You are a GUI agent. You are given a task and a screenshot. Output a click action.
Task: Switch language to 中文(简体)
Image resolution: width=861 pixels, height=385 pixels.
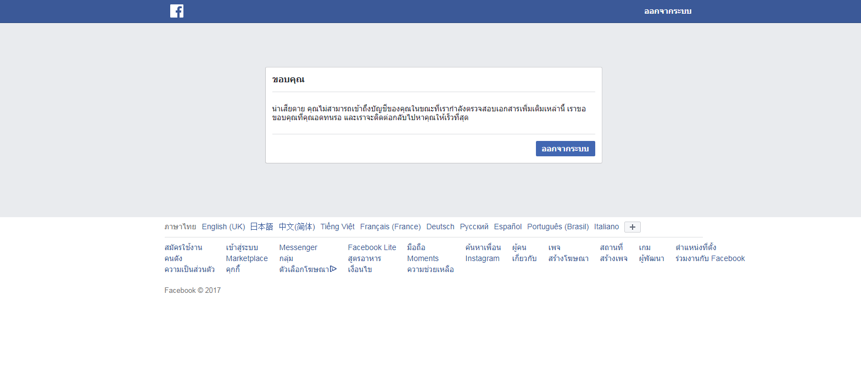[297, 227]
